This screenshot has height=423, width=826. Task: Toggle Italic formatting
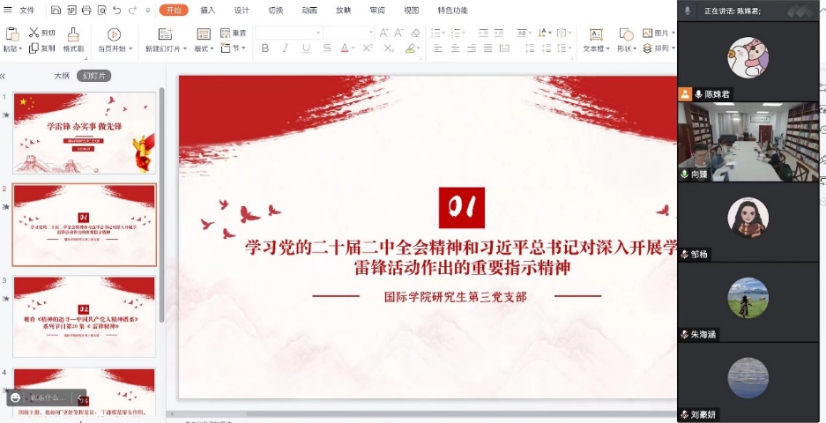coord(285,48)
